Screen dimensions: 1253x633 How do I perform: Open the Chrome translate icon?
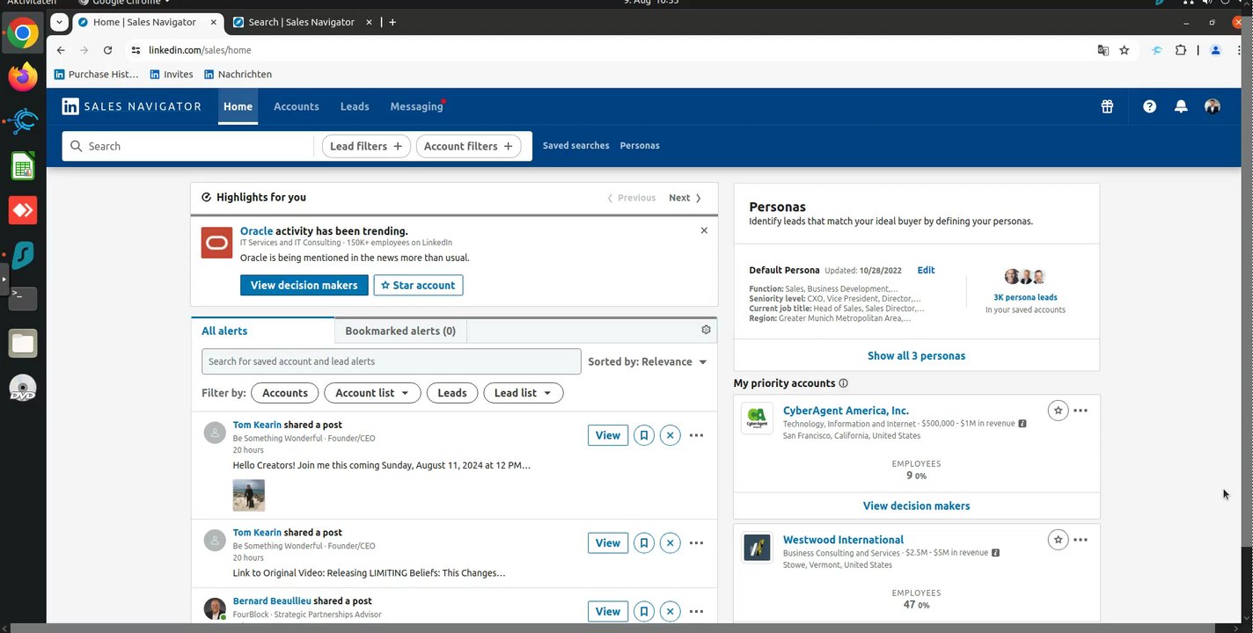(1103, 50)
